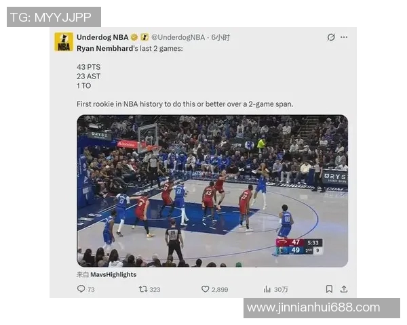Click the repost icon showing 323
The image size is (407, 325).
click(x=143, y=289)
